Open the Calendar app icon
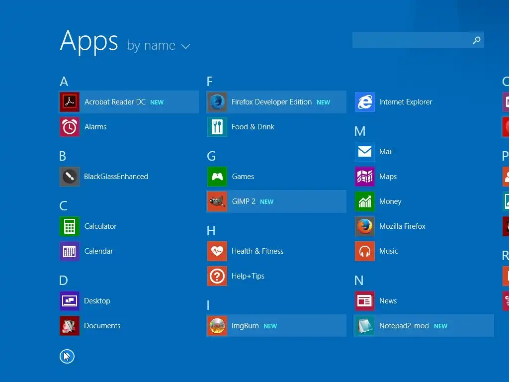Screen dimensions: 509x382 click(70, 251)
